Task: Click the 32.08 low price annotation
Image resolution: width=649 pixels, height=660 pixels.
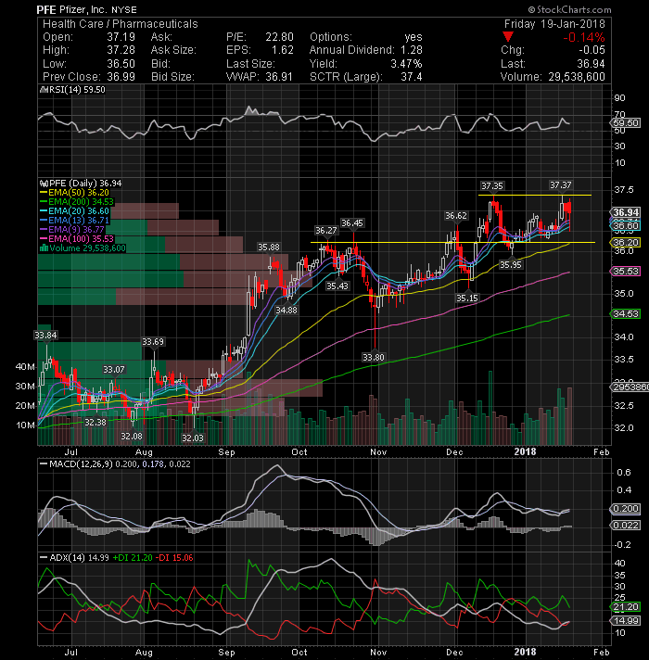Action: (132, 436)
